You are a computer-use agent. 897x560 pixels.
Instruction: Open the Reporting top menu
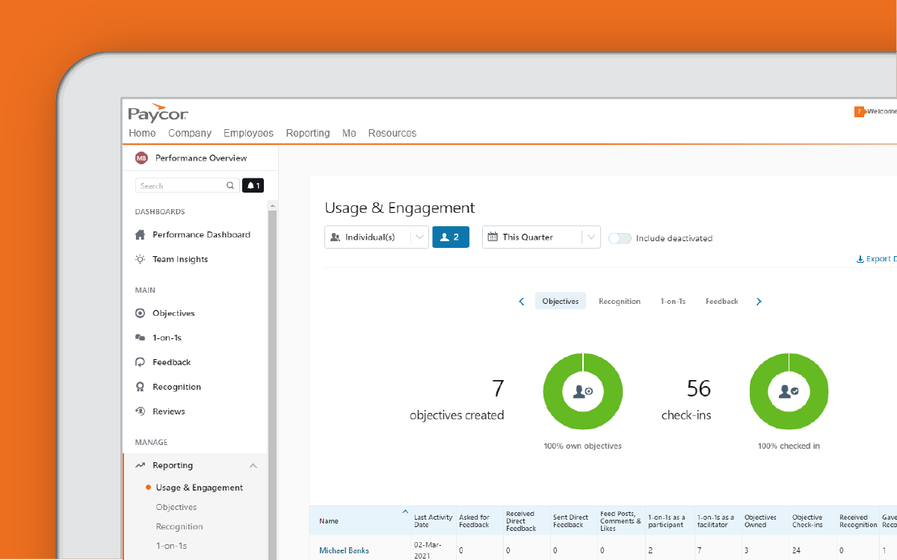pos(308,133)
